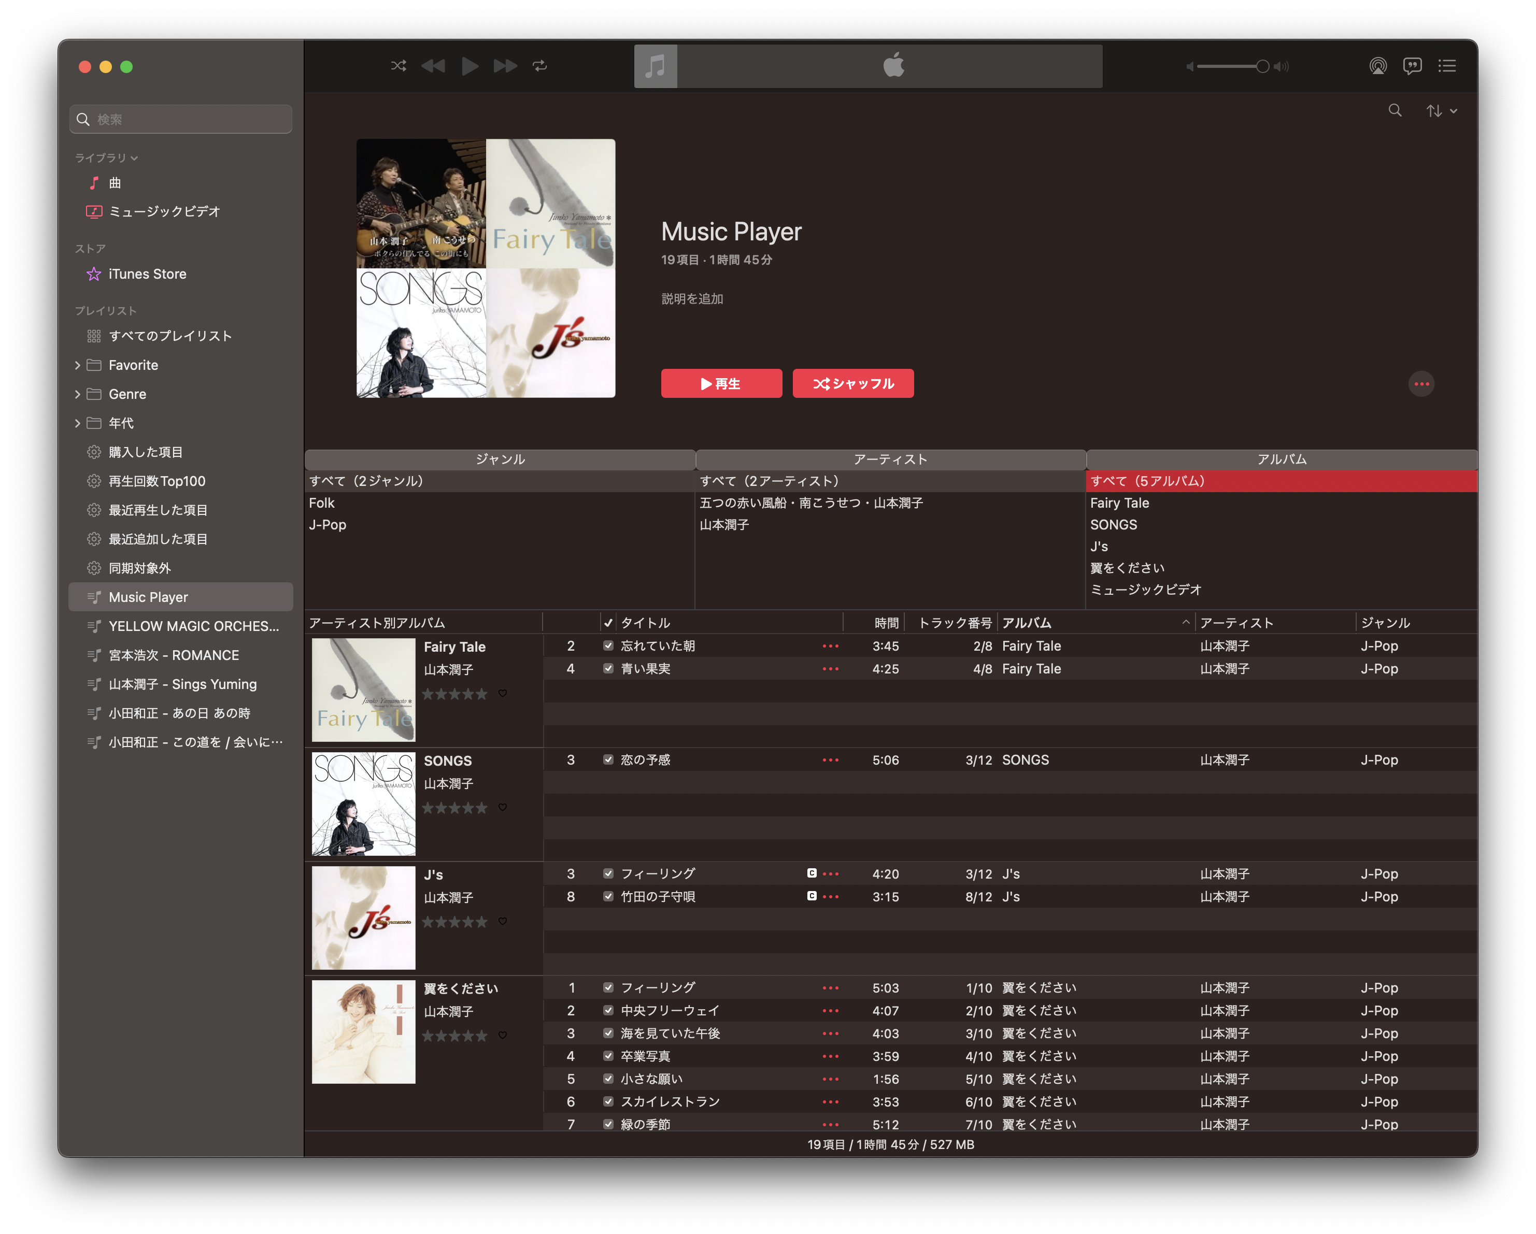The width and height of the screenshot is (1536, 1234).
Task: Select J-Pop in genre browser column
Action: click(x=328, y=525)
